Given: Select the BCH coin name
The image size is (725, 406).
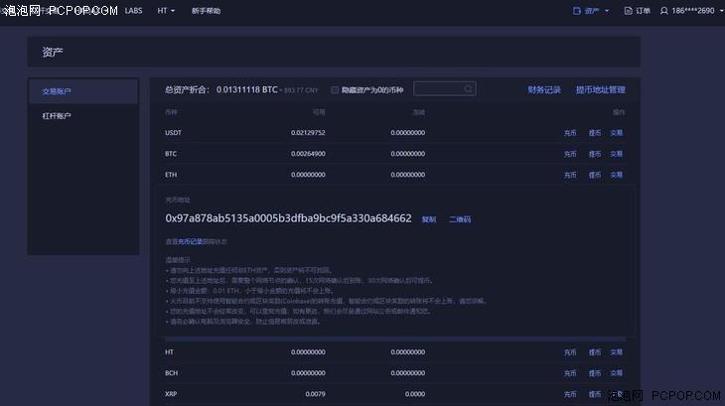Looking at the screenshot, I should [x=171, y=372].
